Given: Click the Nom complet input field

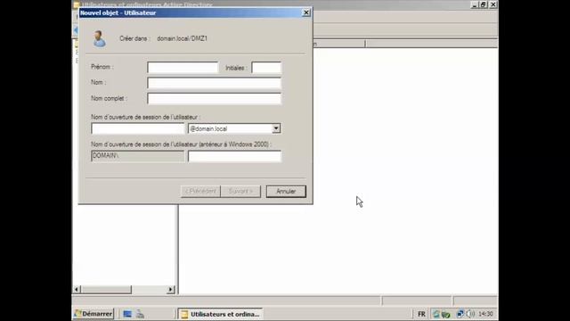Looking at the screenshot, I should coord(214,99).
